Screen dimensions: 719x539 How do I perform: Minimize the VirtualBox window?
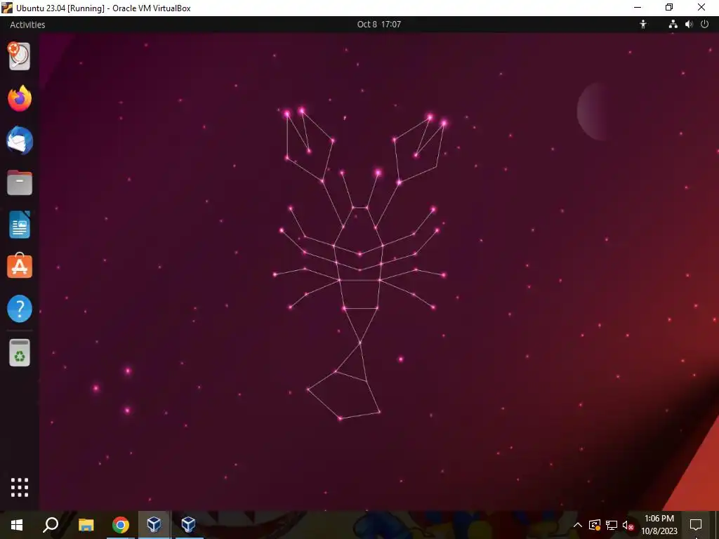pyautogui.click(x=638, y=7)
